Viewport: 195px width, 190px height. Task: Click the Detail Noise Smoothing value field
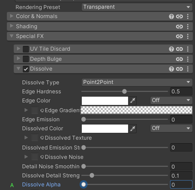coord(181,166)
